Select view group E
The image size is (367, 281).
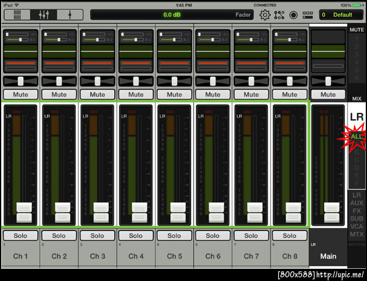pos(357,175)
